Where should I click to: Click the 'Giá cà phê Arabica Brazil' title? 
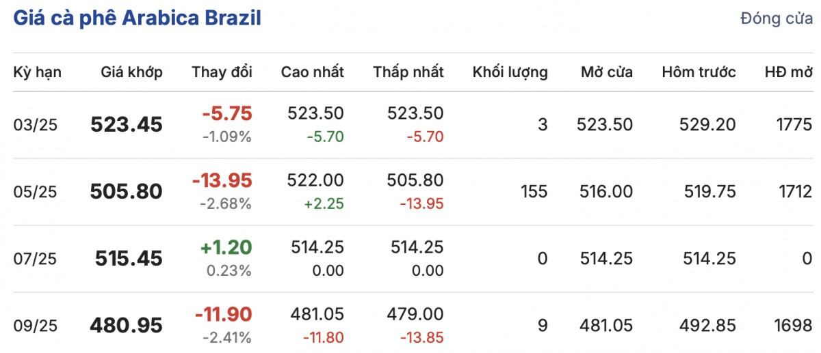click(x=137, y=18)
